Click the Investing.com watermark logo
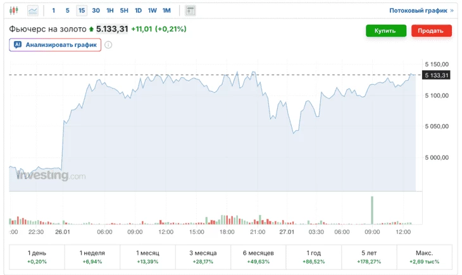Viewport: 462px width, 275px height. pyautogui.click(x=51, y=176)
